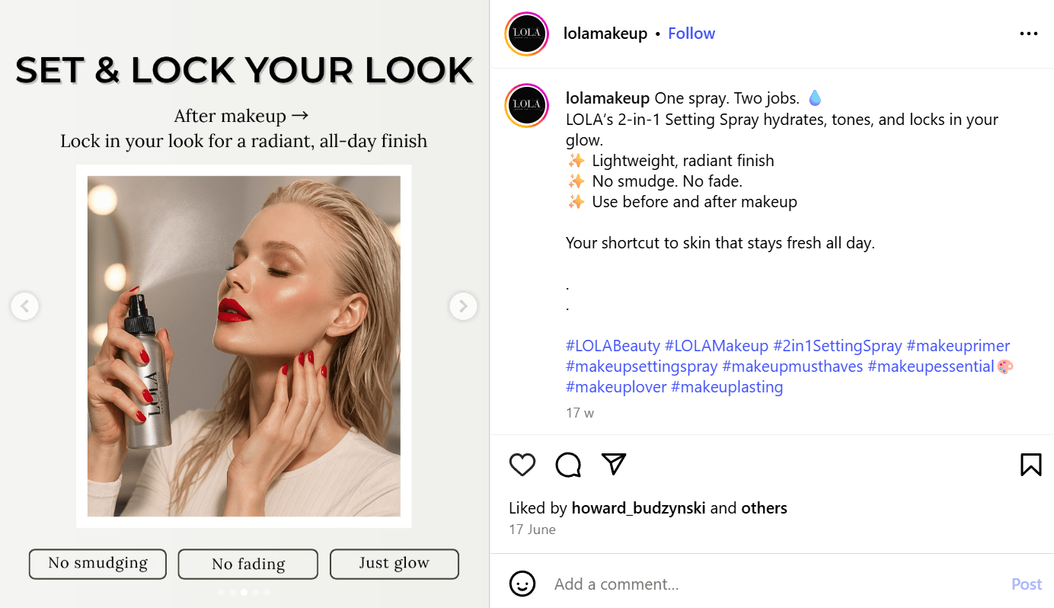Open comments via speech bubble icon
The width and height of the screenshot is (1054, 608).
coord(568,465)
